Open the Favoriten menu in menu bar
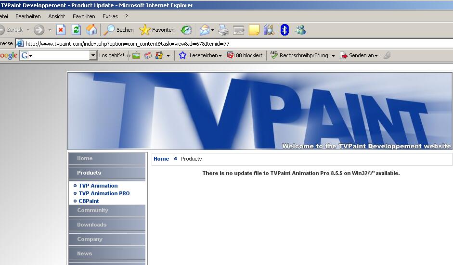The width and height of the screenshot is (453, 265). [x=84, y=16]
